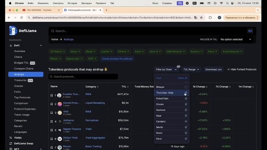Open the Файл menu
The image size is (267, 150).
(30, 3)
